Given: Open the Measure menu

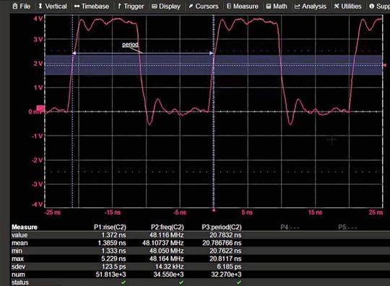Looking at the screenshot, I should tap(242, 6).
